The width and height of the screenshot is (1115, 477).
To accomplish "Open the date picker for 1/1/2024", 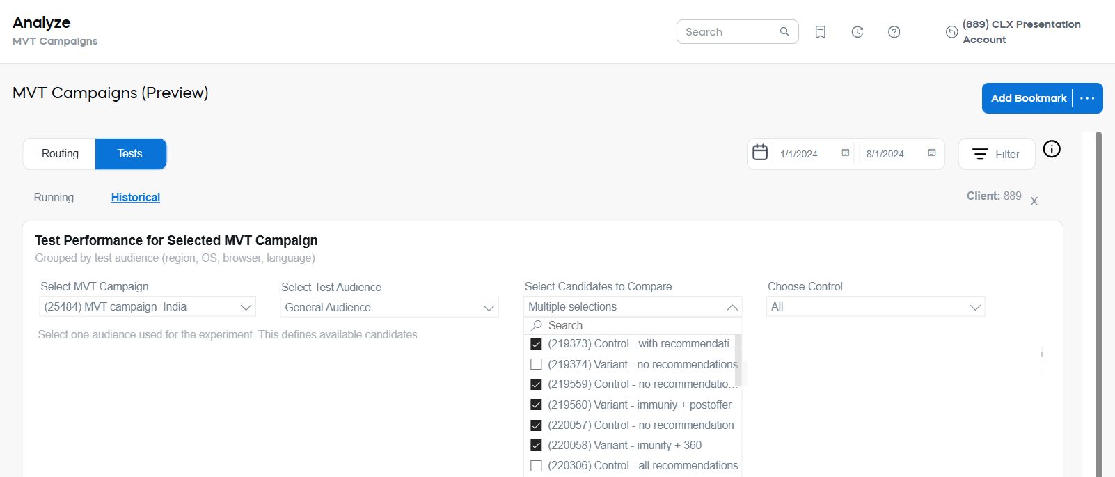I will [846, 153].
